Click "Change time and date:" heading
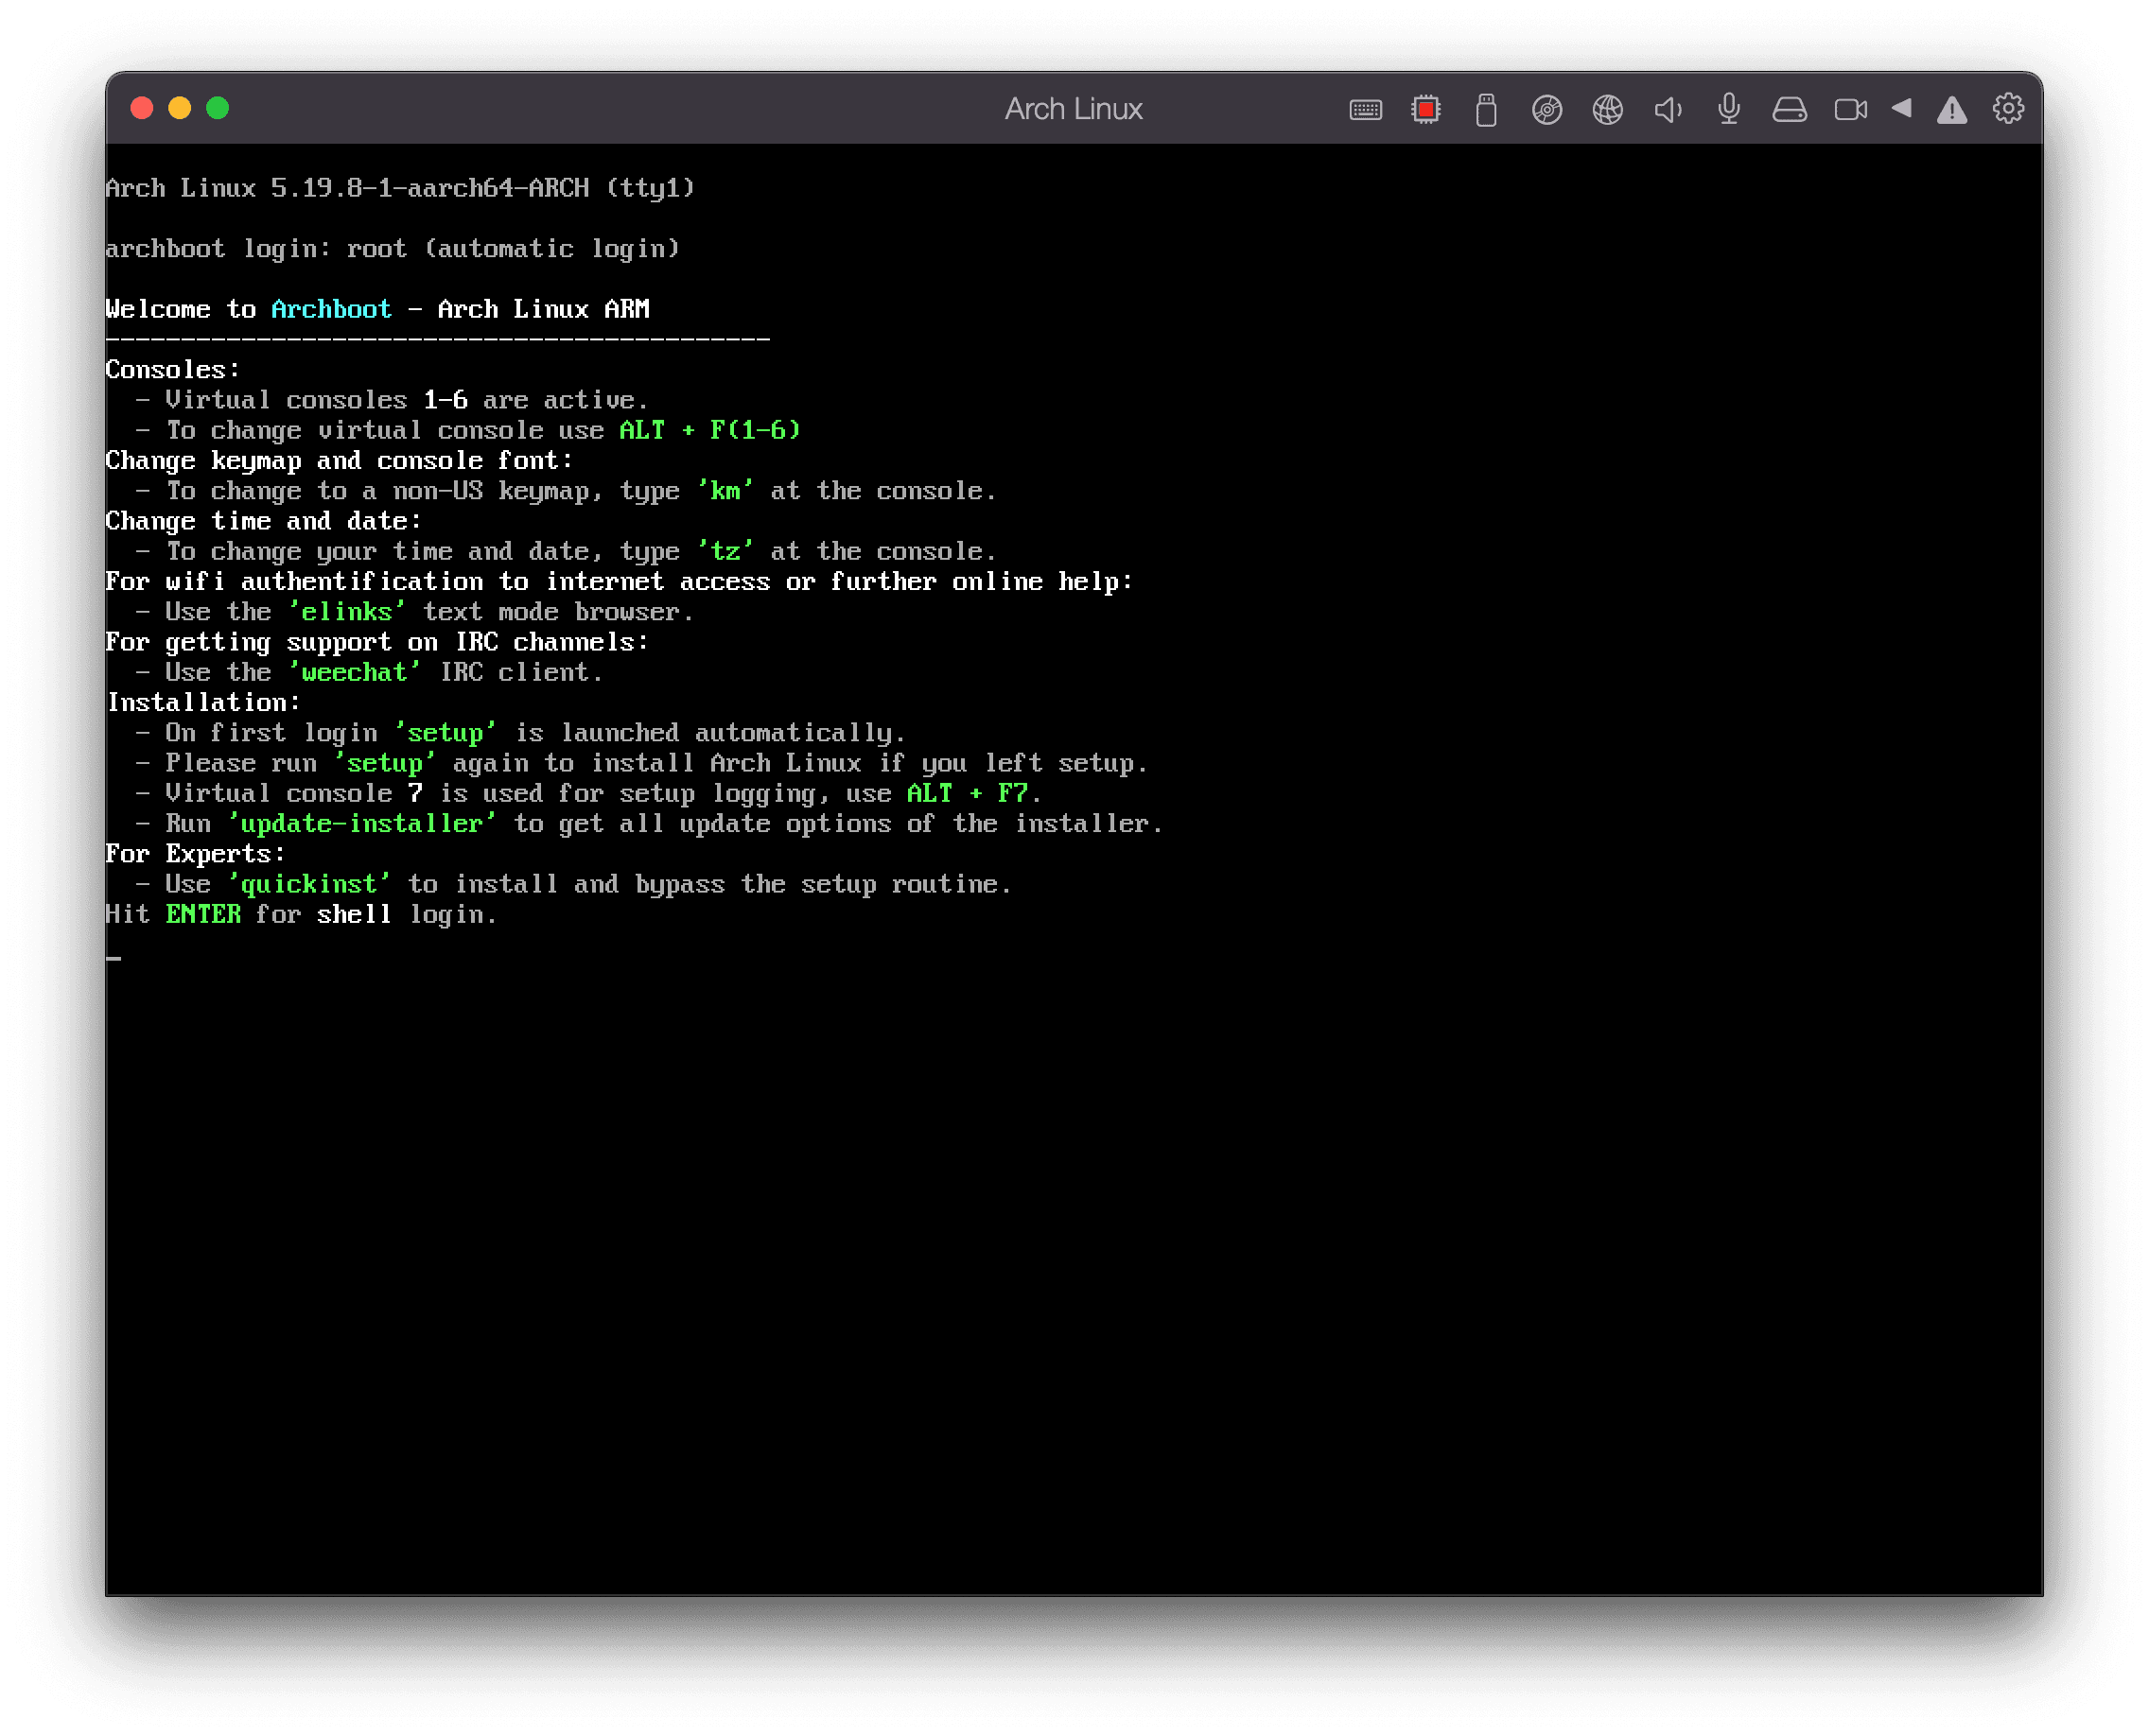The image size is (2149, 1736). tap(264, 521)
